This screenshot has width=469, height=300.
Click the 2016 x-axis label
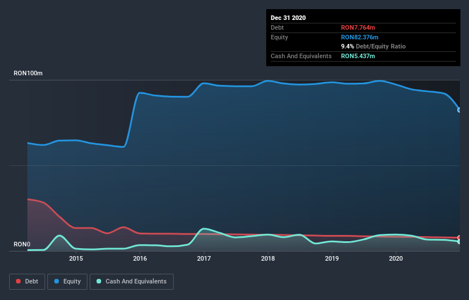click(140, 258)
